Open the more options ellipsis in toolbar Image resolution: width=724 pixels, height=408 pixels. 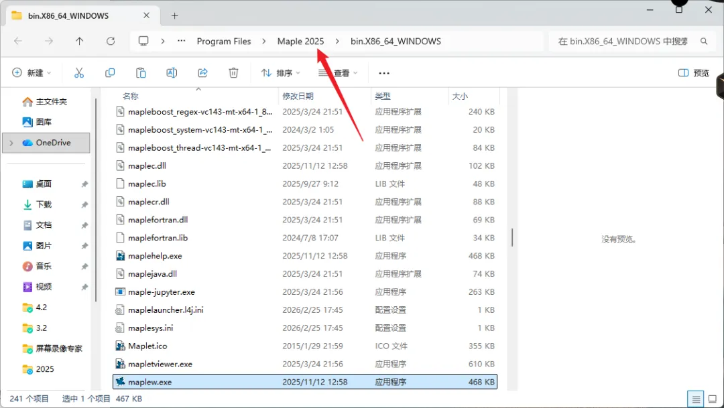[x=383, y=73]
